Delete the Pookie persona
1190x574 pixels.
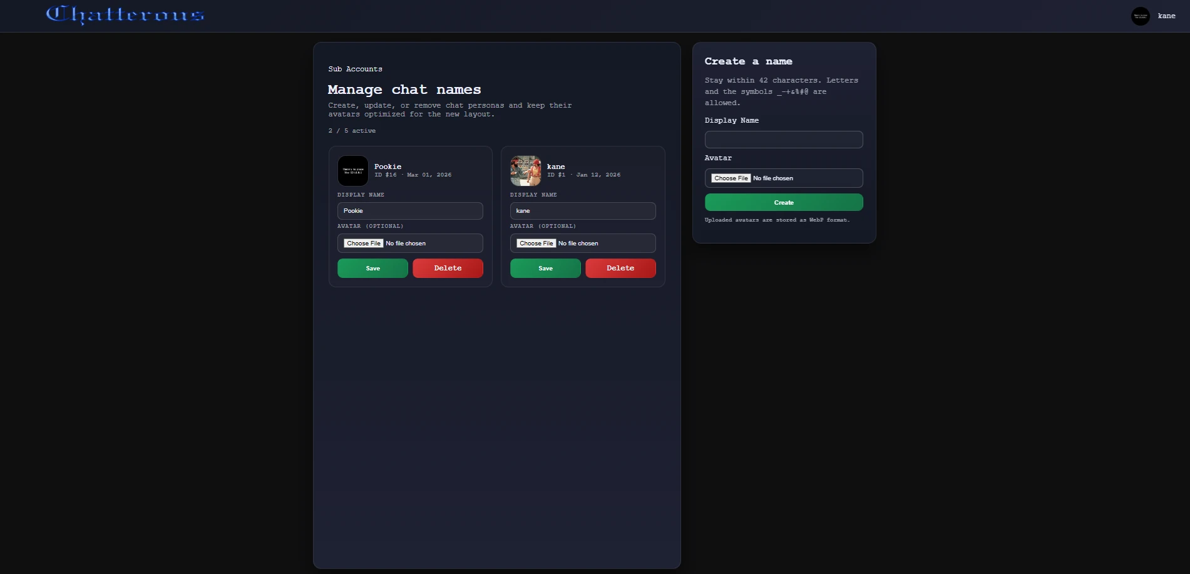[447, 268]
